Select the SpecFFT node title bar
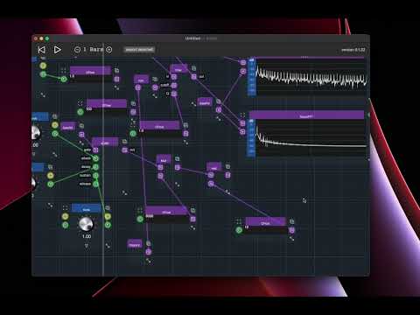Viewport: 420px width, 315px height. pyautogui.click(x=306, y=115)
